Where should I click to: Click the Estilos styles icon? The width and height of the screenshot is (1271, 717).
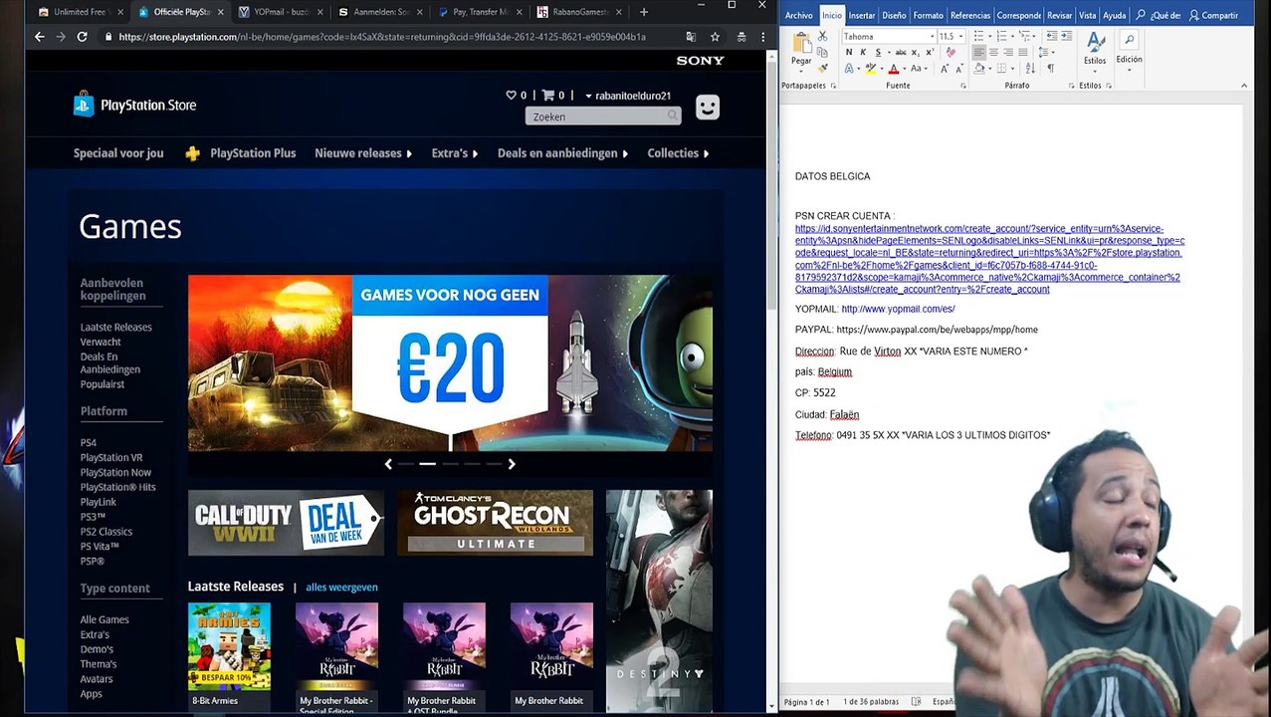(x=1096, y=42)
